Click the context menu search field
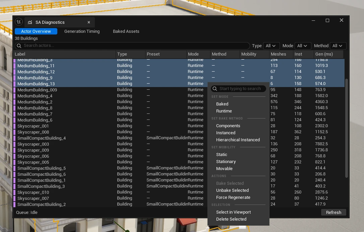 click(238, 88)
